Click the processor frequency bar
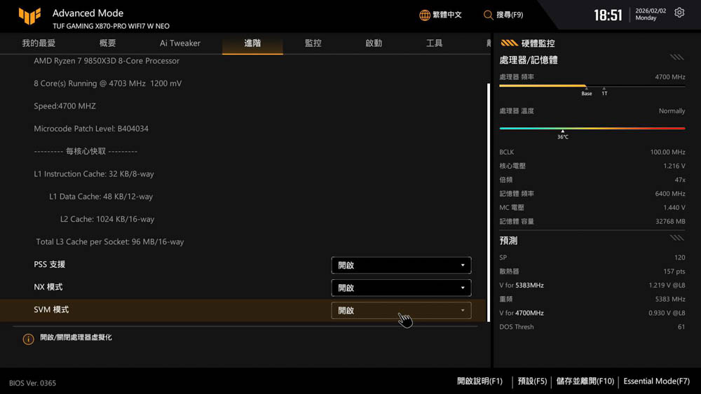 [x=592, y=86]
